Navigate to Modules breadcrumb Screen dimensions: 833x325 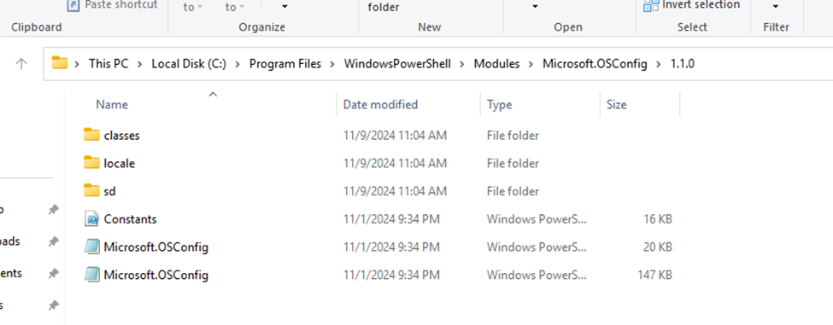[496, 64]
